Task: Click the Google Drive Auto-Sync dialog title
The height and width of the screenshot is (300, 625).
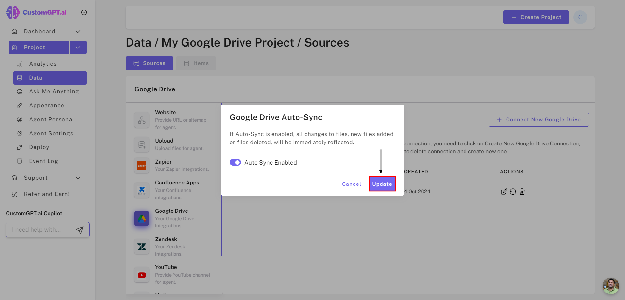Action: pos(276,117)
